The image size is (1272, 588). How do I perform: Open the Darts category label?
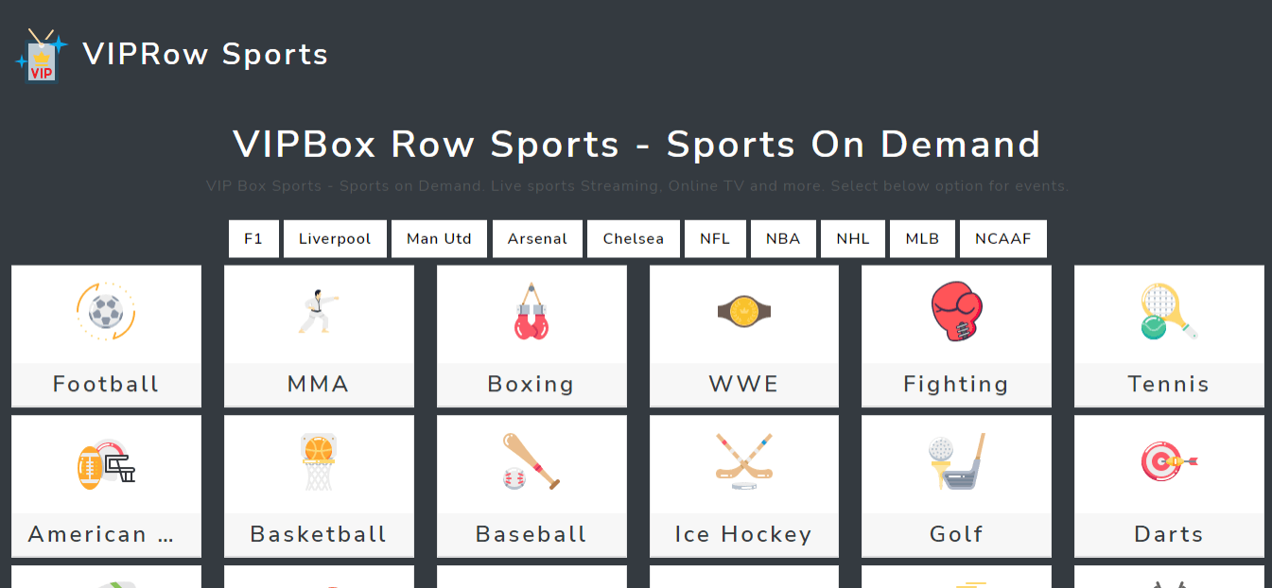click(1169, 535)
